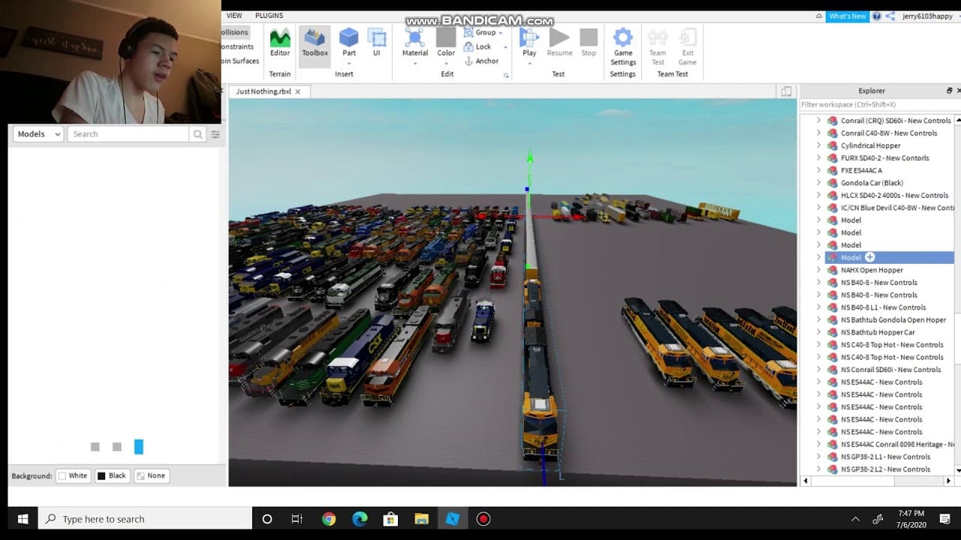961x540 pixels.
Task: Set Toolbox background to White
Action: pyautogui.click(x=73, y=475)
